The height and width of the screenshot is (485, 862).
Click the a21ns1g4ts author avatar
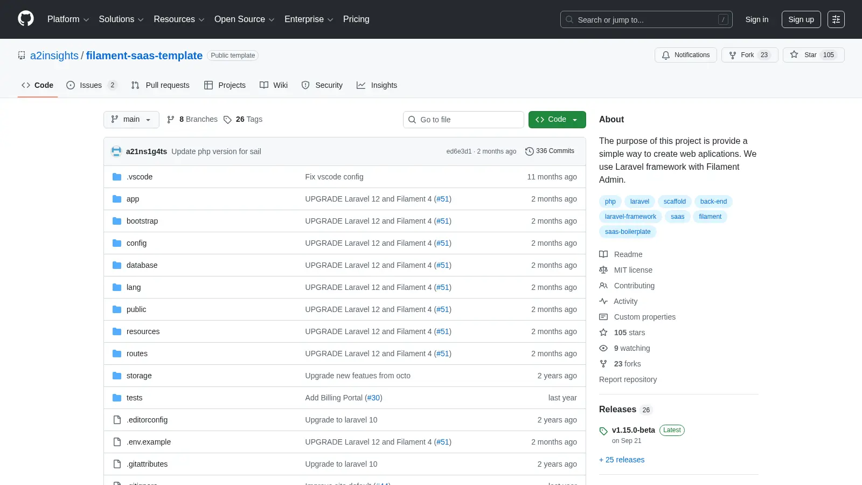116,151
